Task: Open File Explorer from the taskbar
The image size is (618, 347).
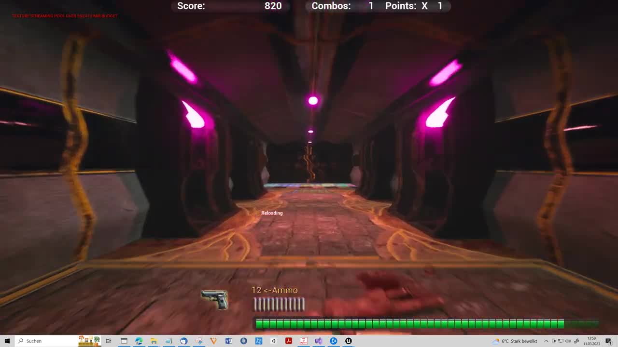Action: 153,341
